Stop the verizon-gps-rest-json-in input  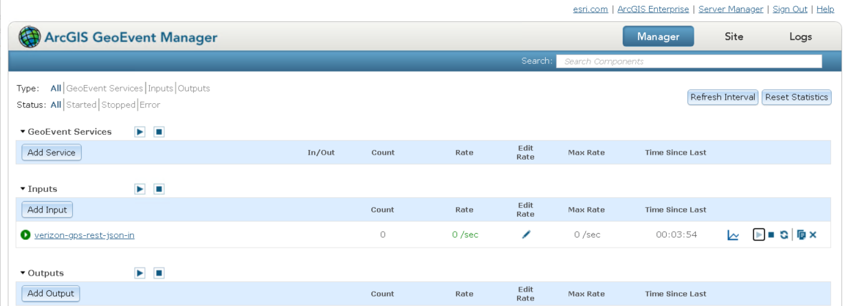click(771, 235)
